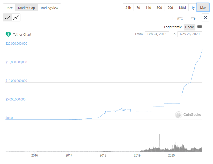Switch to the Price tab
213x164 pixels.
(x=9, y=7)
